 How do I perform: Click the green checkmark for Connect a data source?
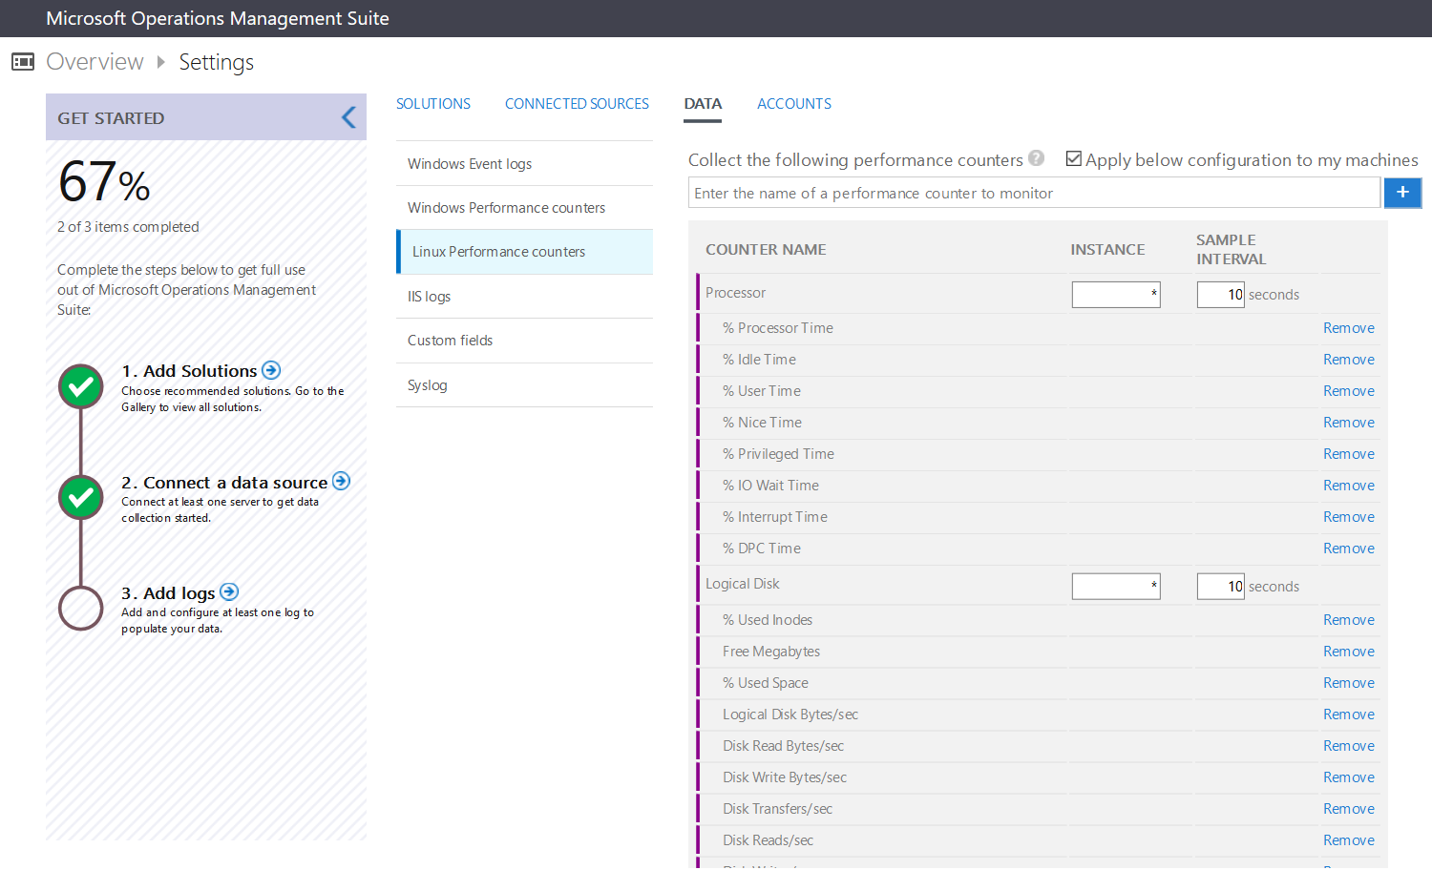pyautogui.click(x=81, y=497)
